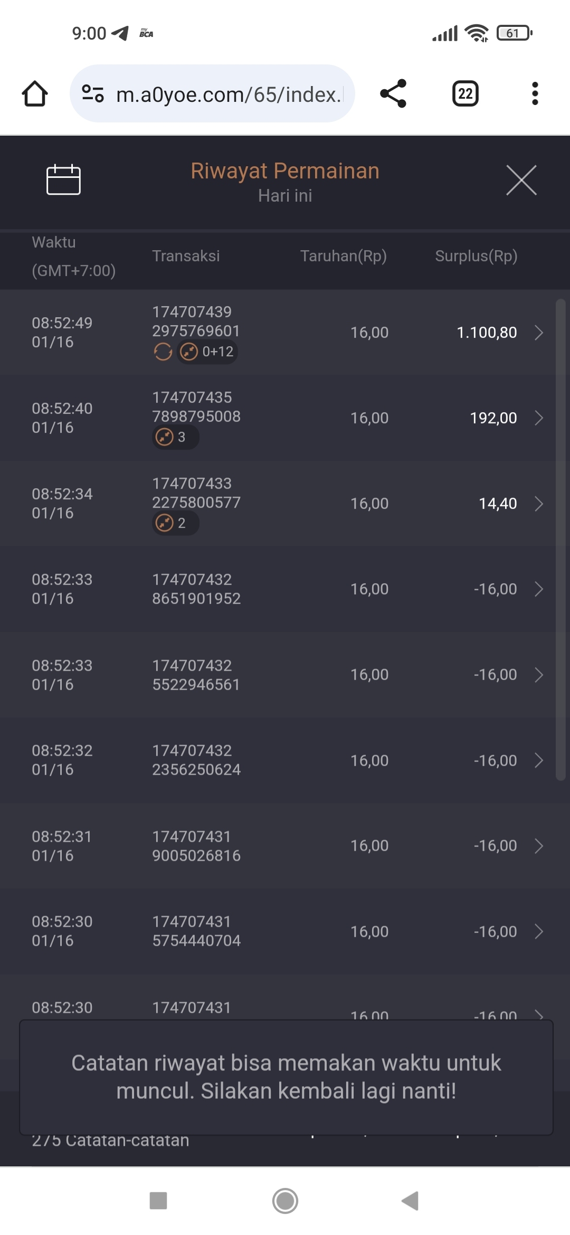The height and width of the screenshot is (1235, 570).
Task: Tap the share icon in browser toolbar
Action: pos(393,94)
